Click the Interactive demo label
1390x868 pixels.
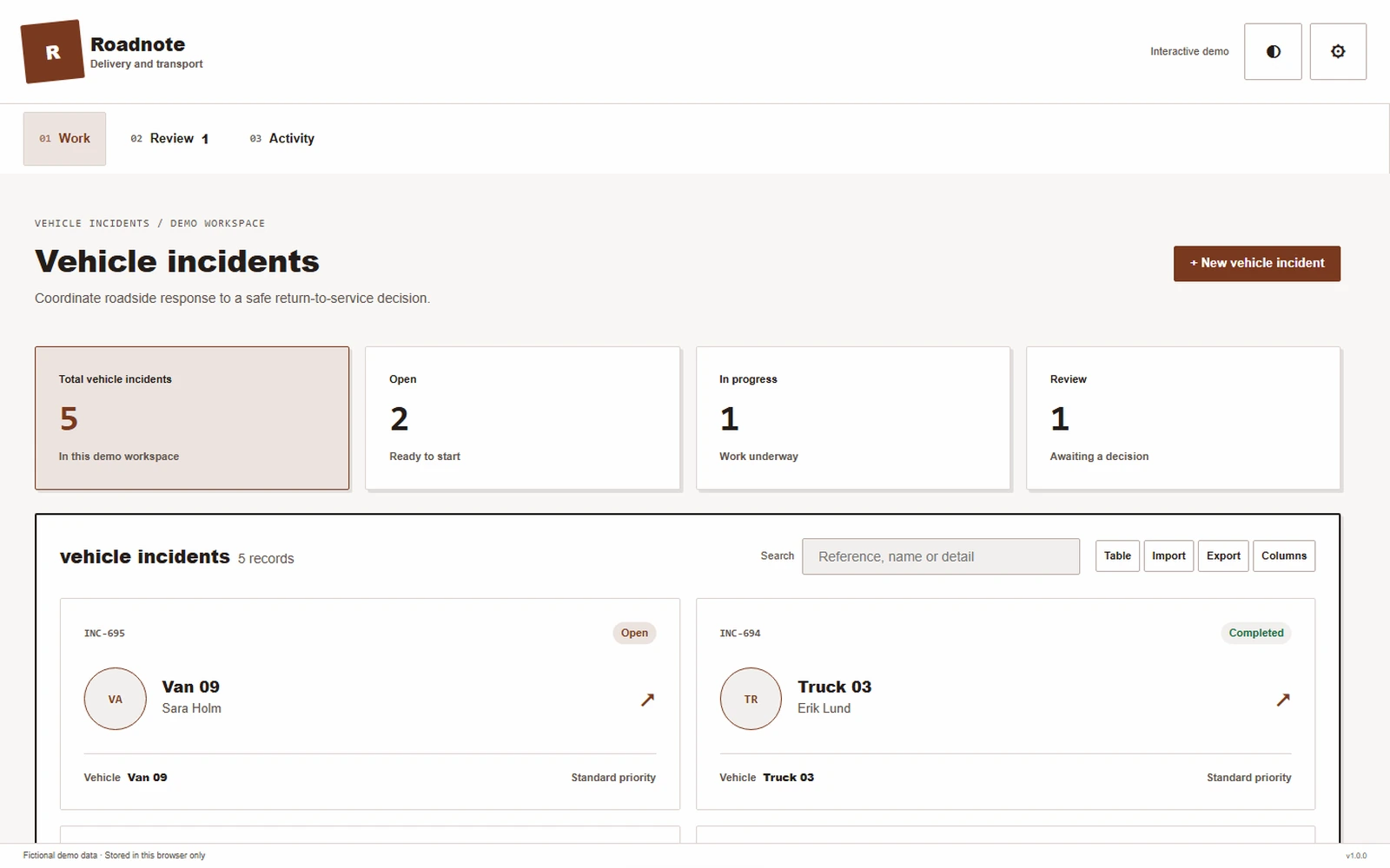tap(1189, 52)
